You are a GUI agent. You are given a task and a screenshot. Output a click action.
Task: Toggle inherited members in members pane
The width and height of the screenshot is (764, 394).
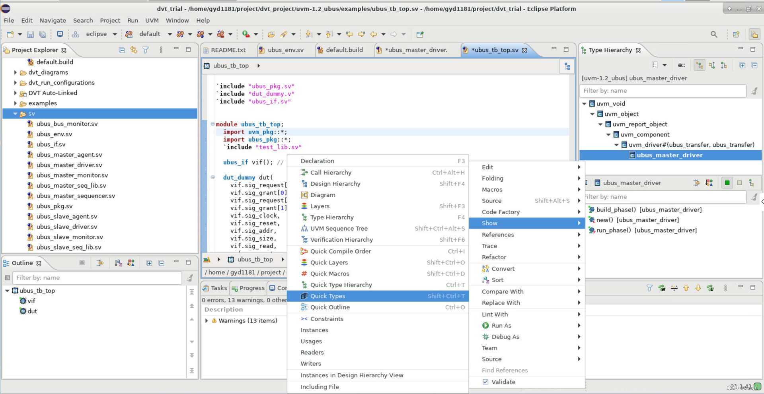pos(751,183)
